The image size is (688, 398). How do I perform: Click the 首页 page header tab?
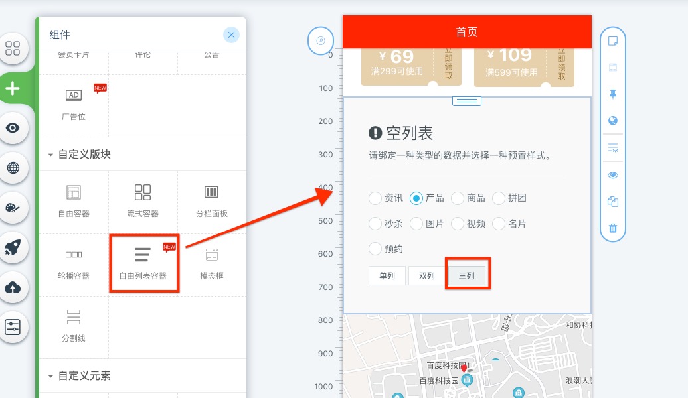(466, 32)
